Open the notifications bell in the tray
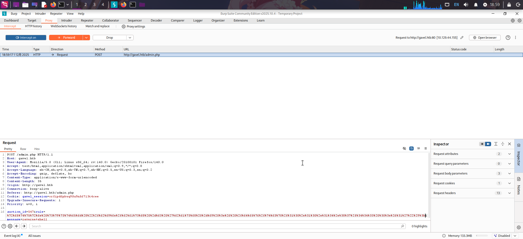The width and height of the screenshot is (523, 239). pos(476,5)
